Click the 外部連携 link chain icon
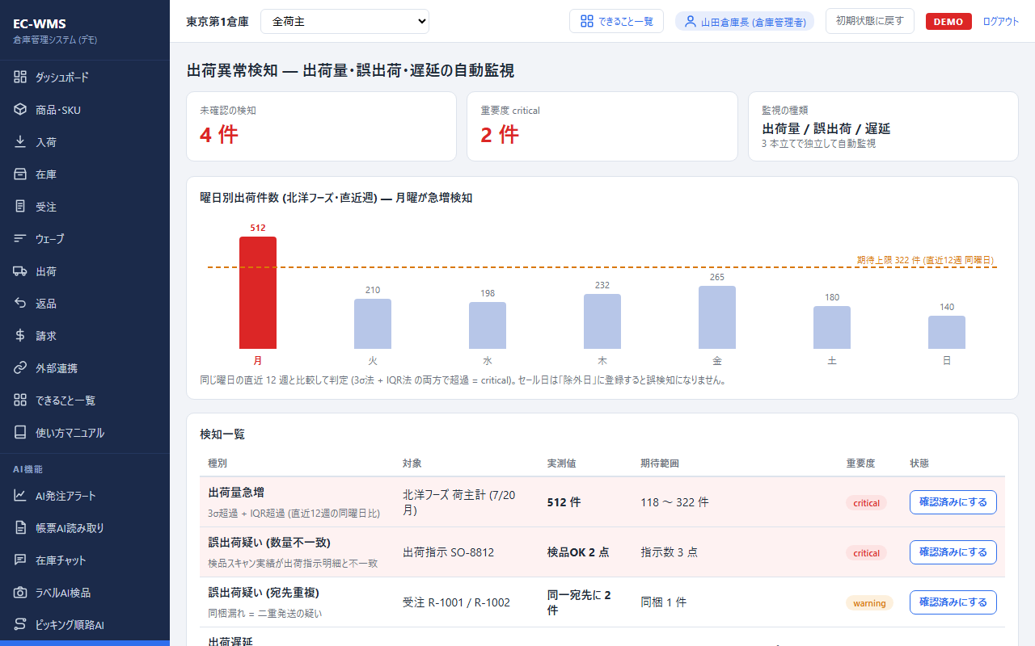The width and height of the screenshot is (1035, 646). coord(20,368)
